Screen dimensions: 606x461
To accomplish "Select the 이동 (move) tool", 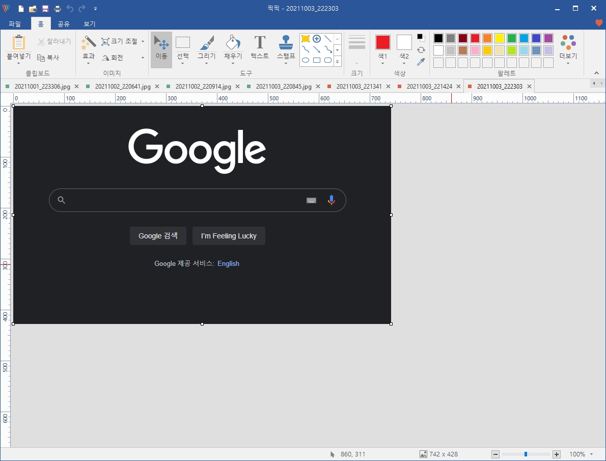I will point(161,49).
